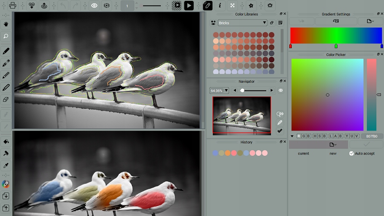Open the info icon in the toolbar
The height and width of the screenshot is (216, 384).
click(220, 6)
